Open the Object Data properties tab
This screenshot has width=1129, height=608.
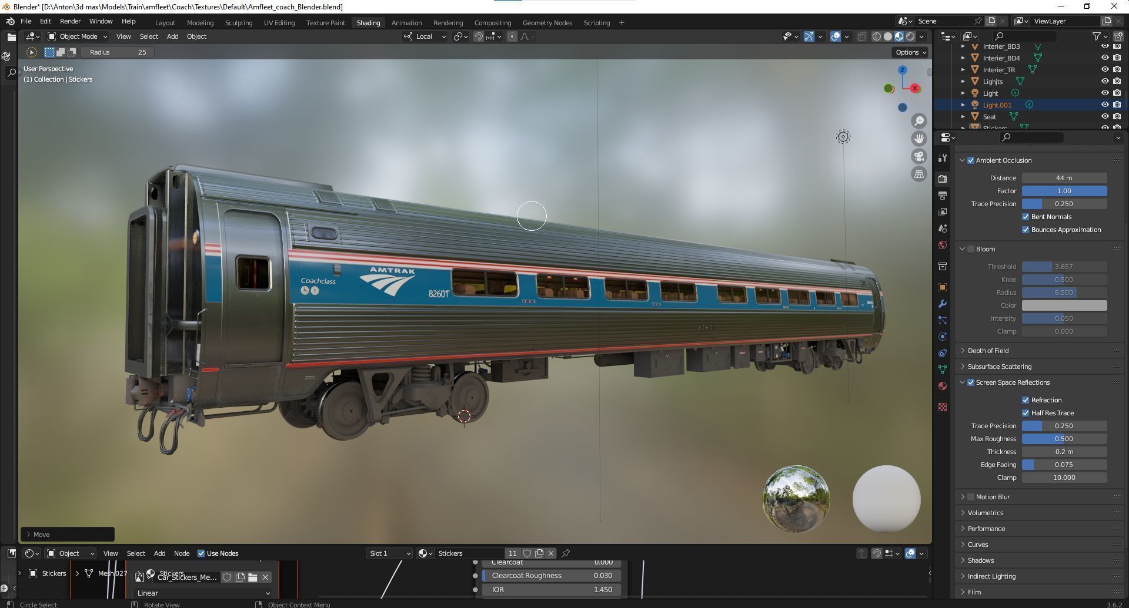pyautogui.click(x=943, y=369)
